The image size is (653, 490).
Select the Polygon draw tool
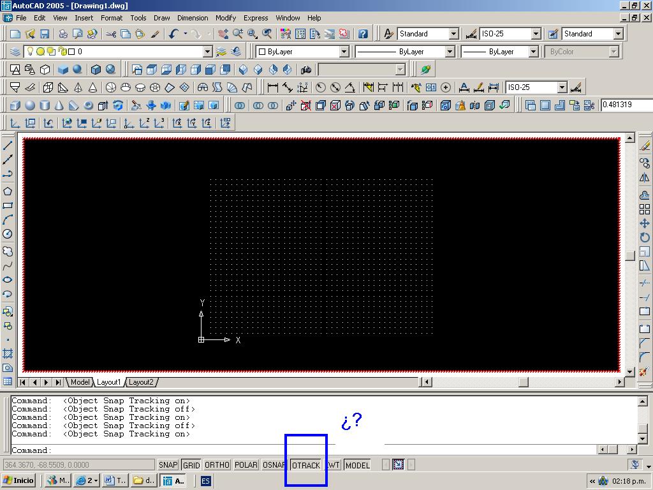coord(8,191)
